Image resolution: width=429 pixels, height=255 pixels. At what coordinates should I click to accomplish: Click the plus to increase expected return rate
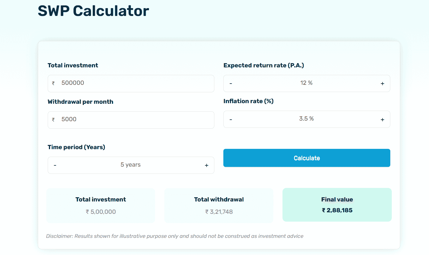click(x=382, y=83)
